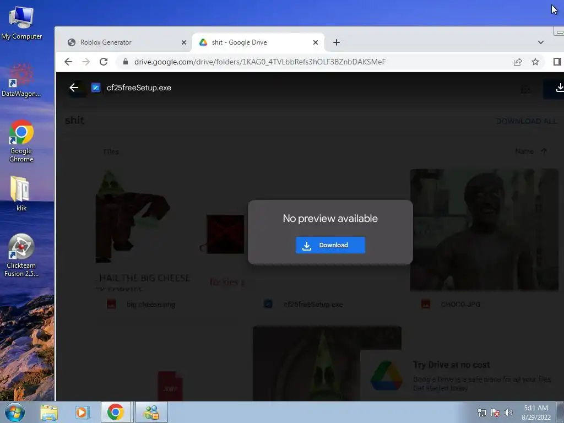564x423 pixels.
Task: Click the SWF file icon thumbnail
Action: tap(170, 386)
